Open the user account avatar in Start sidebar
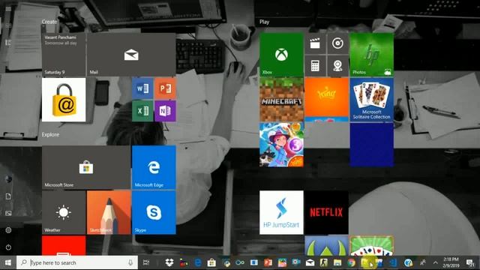 click(8, 179)
